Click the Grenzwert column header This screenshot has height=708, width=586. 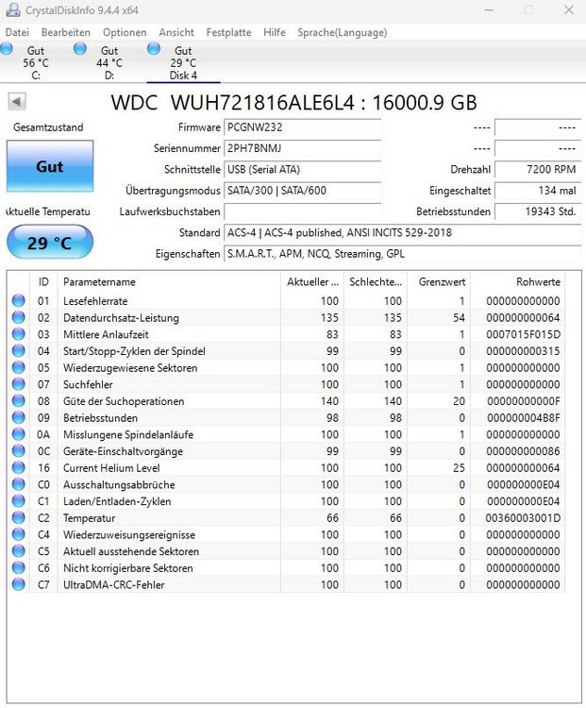(439, 281)
